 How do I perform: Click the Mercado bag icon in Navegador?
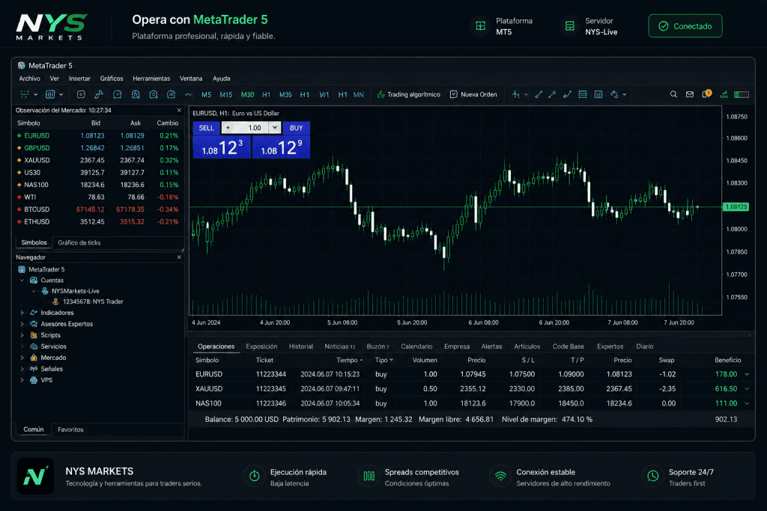(34, 358)
